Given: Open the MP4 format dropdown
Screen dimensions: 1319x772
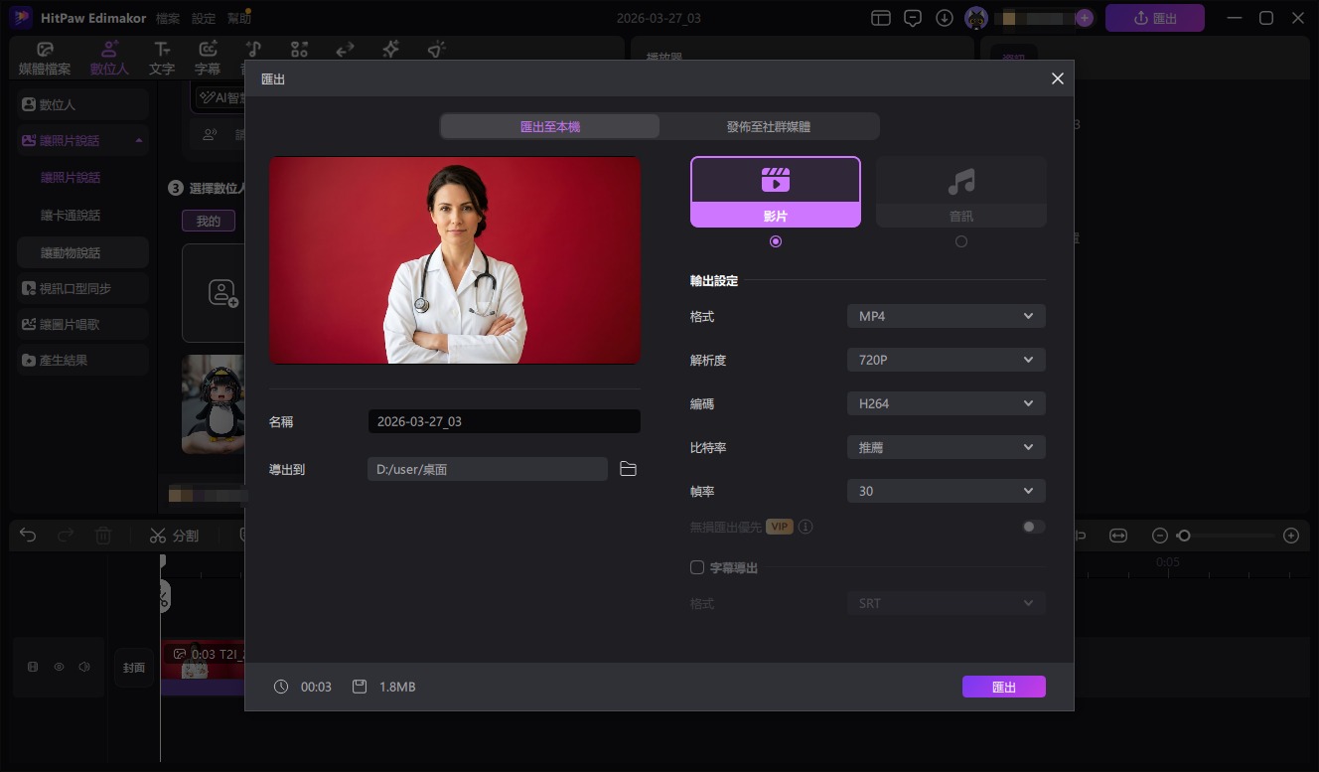Looking at the screenshot, I should [945, 315].
